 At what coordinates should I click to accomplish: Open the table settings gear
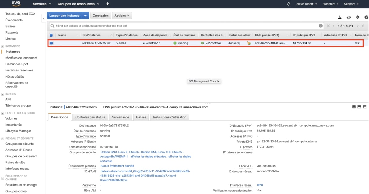pos(358,17)
